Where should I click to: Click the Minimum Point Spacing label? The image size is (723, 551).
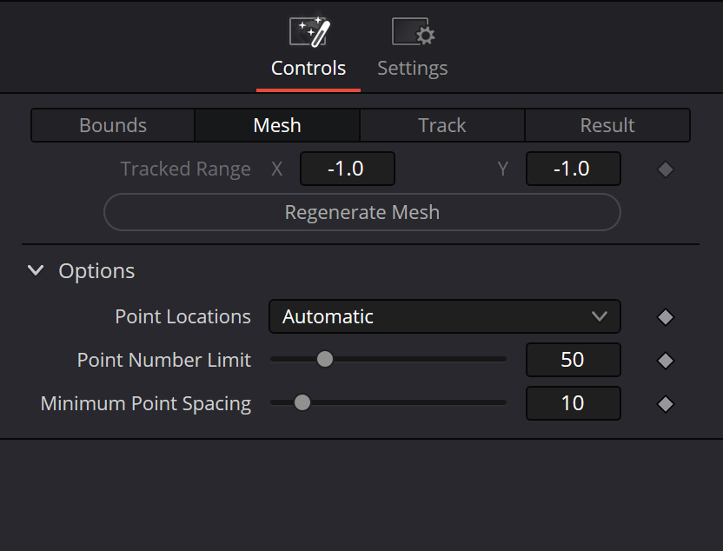pyautogui.click(x=146, y=403)
